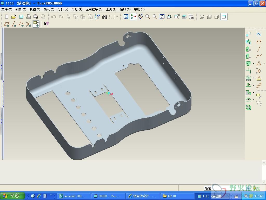Click the context help arrow icon
The height and width of the screenshot is (200, 266).
pyautogui.click(x=46, y=24)
